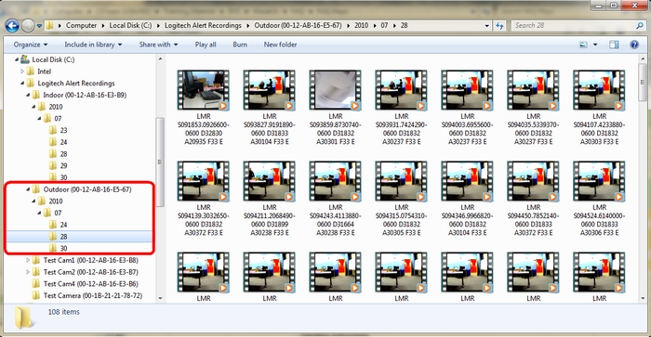Select video thumbnail LMR S094211.2068490
The image size is (651, 337).
(x=270, y=182)
